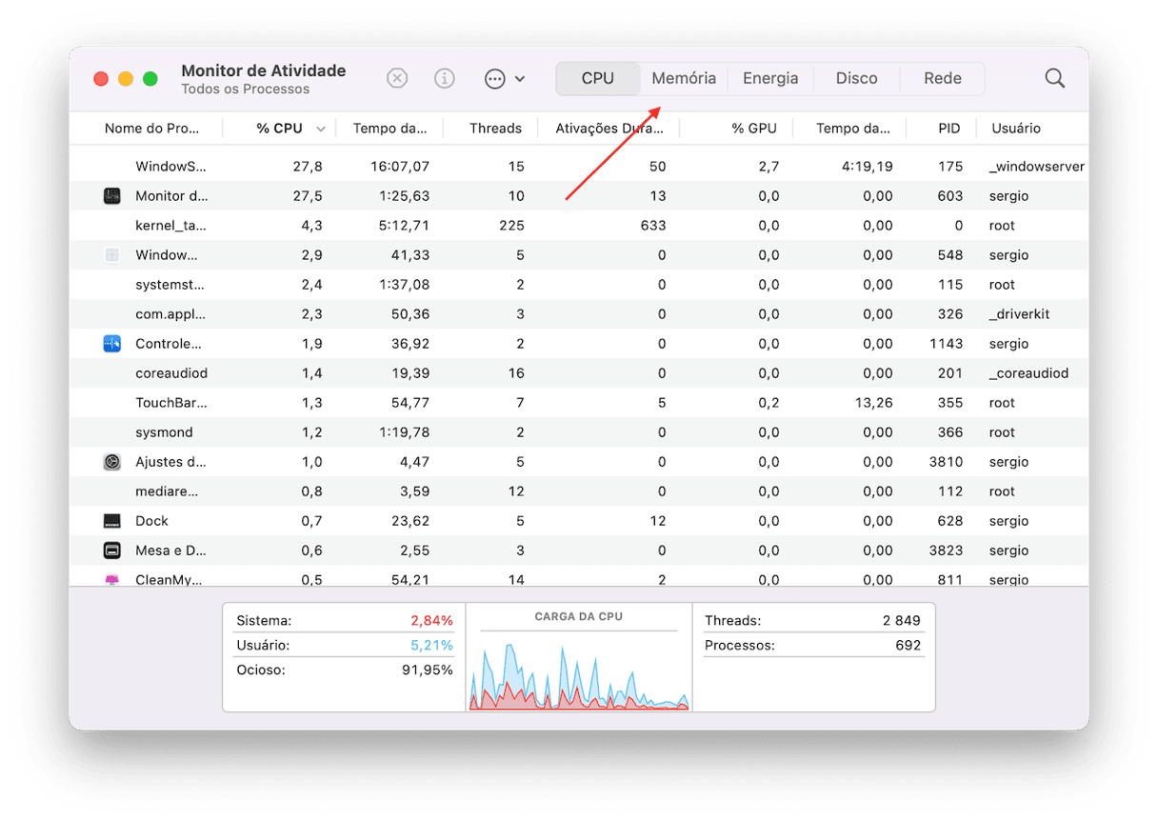This screenshot has height=821, width=1158.
Task: Click the Todos os Processos subtitle
Action: coord(246,90)
